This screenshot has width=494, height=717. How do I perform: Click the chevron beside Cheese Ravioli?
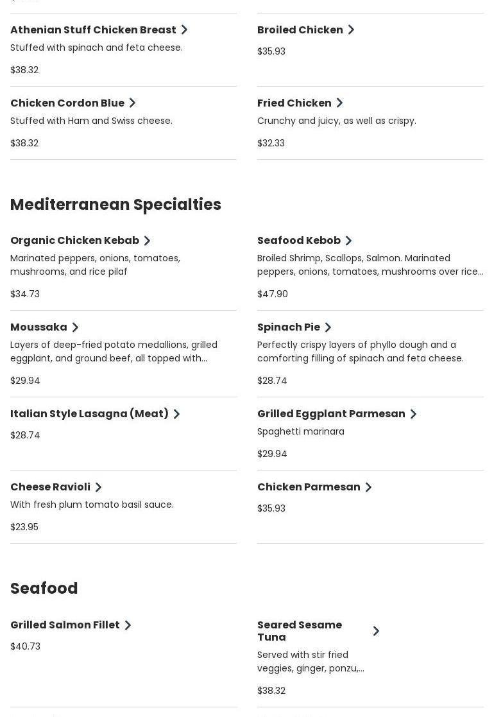pos(98,487)
